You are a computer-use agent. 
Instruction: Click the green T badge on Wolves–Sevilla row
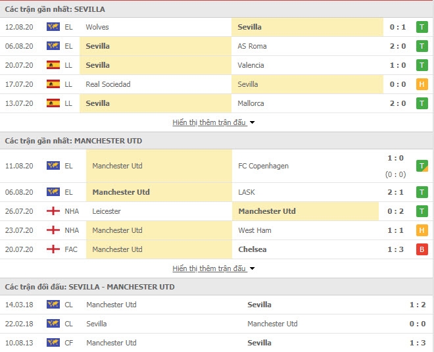(x=422, y=27)
